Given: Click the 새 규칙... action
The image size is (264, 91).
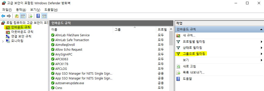Looking at the screenshot, I should 189,36.
